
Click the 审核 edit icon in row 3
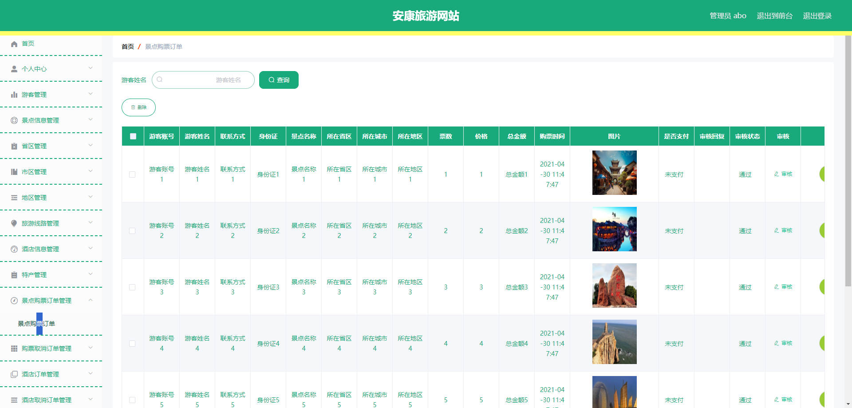coord(777,287)
